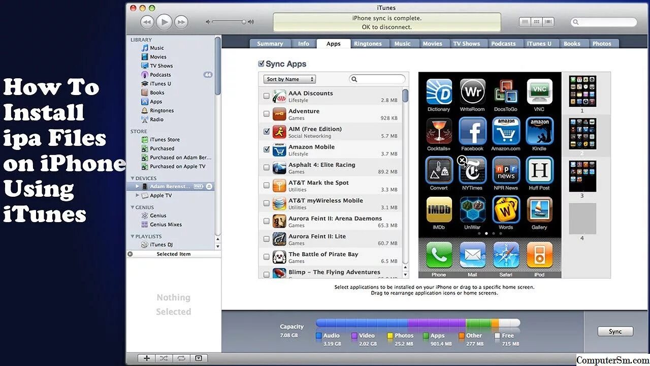
Task: Expand the Adam Berenst... device triangle
Action: [x=137, y=187]
